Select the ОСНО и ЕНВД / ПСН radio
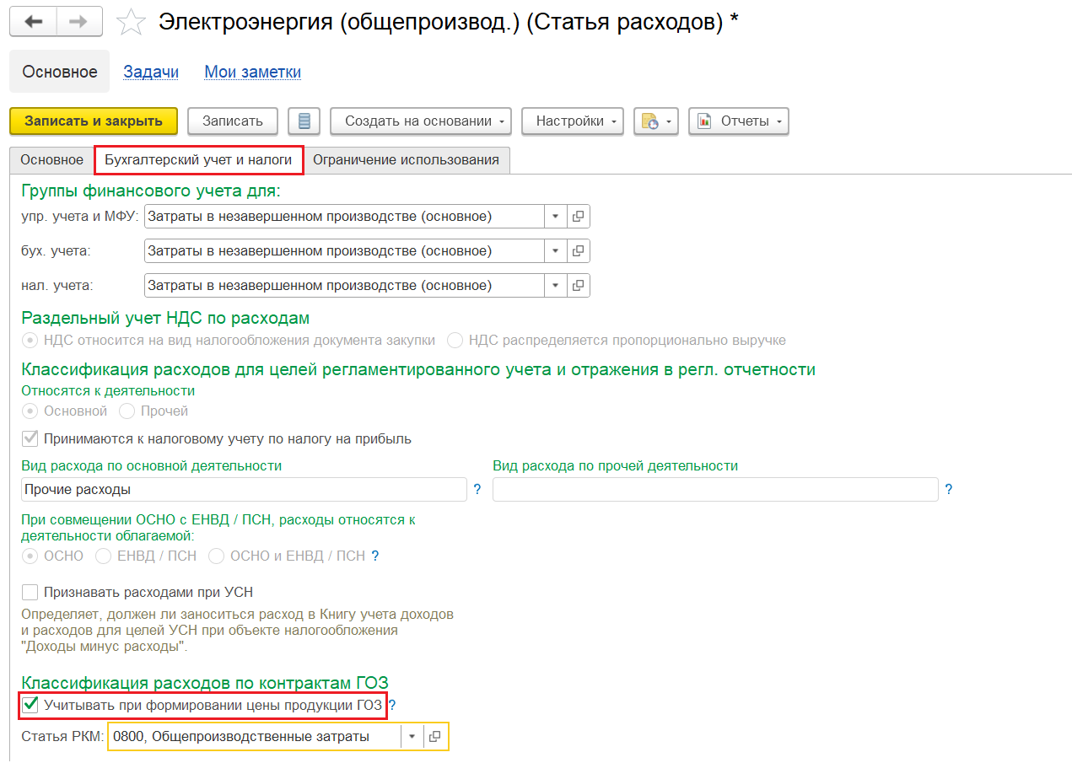 [217, 556]
